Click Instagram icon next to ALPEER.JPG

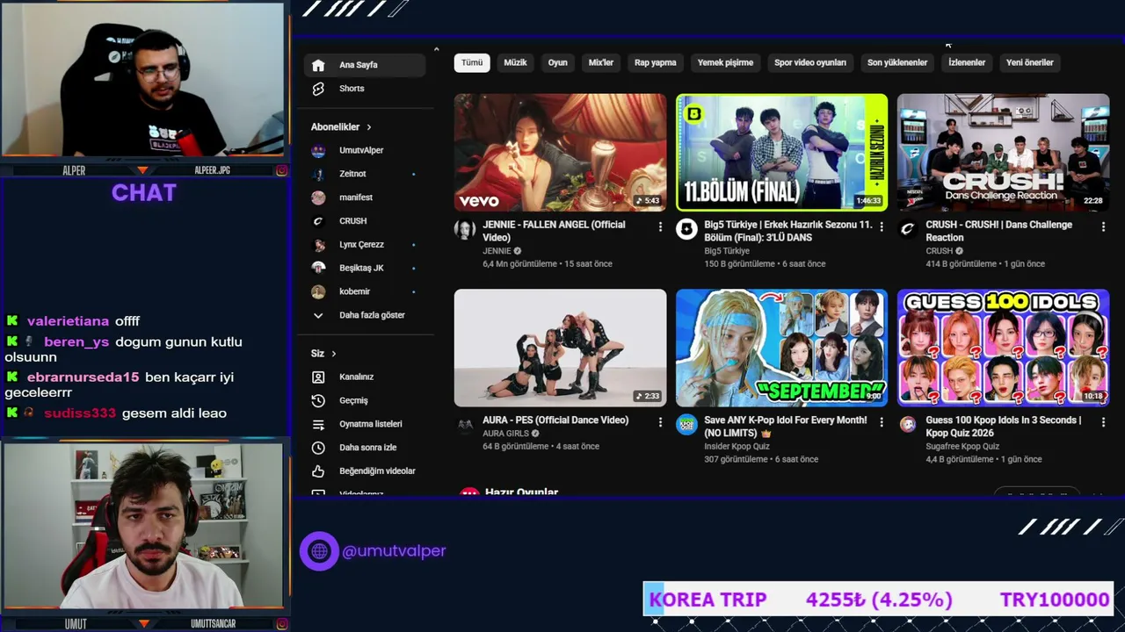[x=281, y=170]
